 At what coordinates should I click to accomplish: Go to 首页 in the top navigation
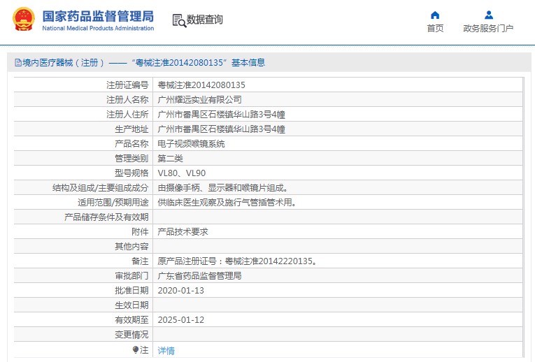click(x=435, y=29)
